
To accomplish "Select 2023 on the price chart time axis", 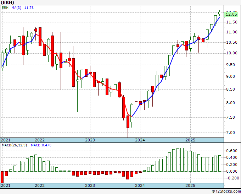I will [x=90, y=140].
